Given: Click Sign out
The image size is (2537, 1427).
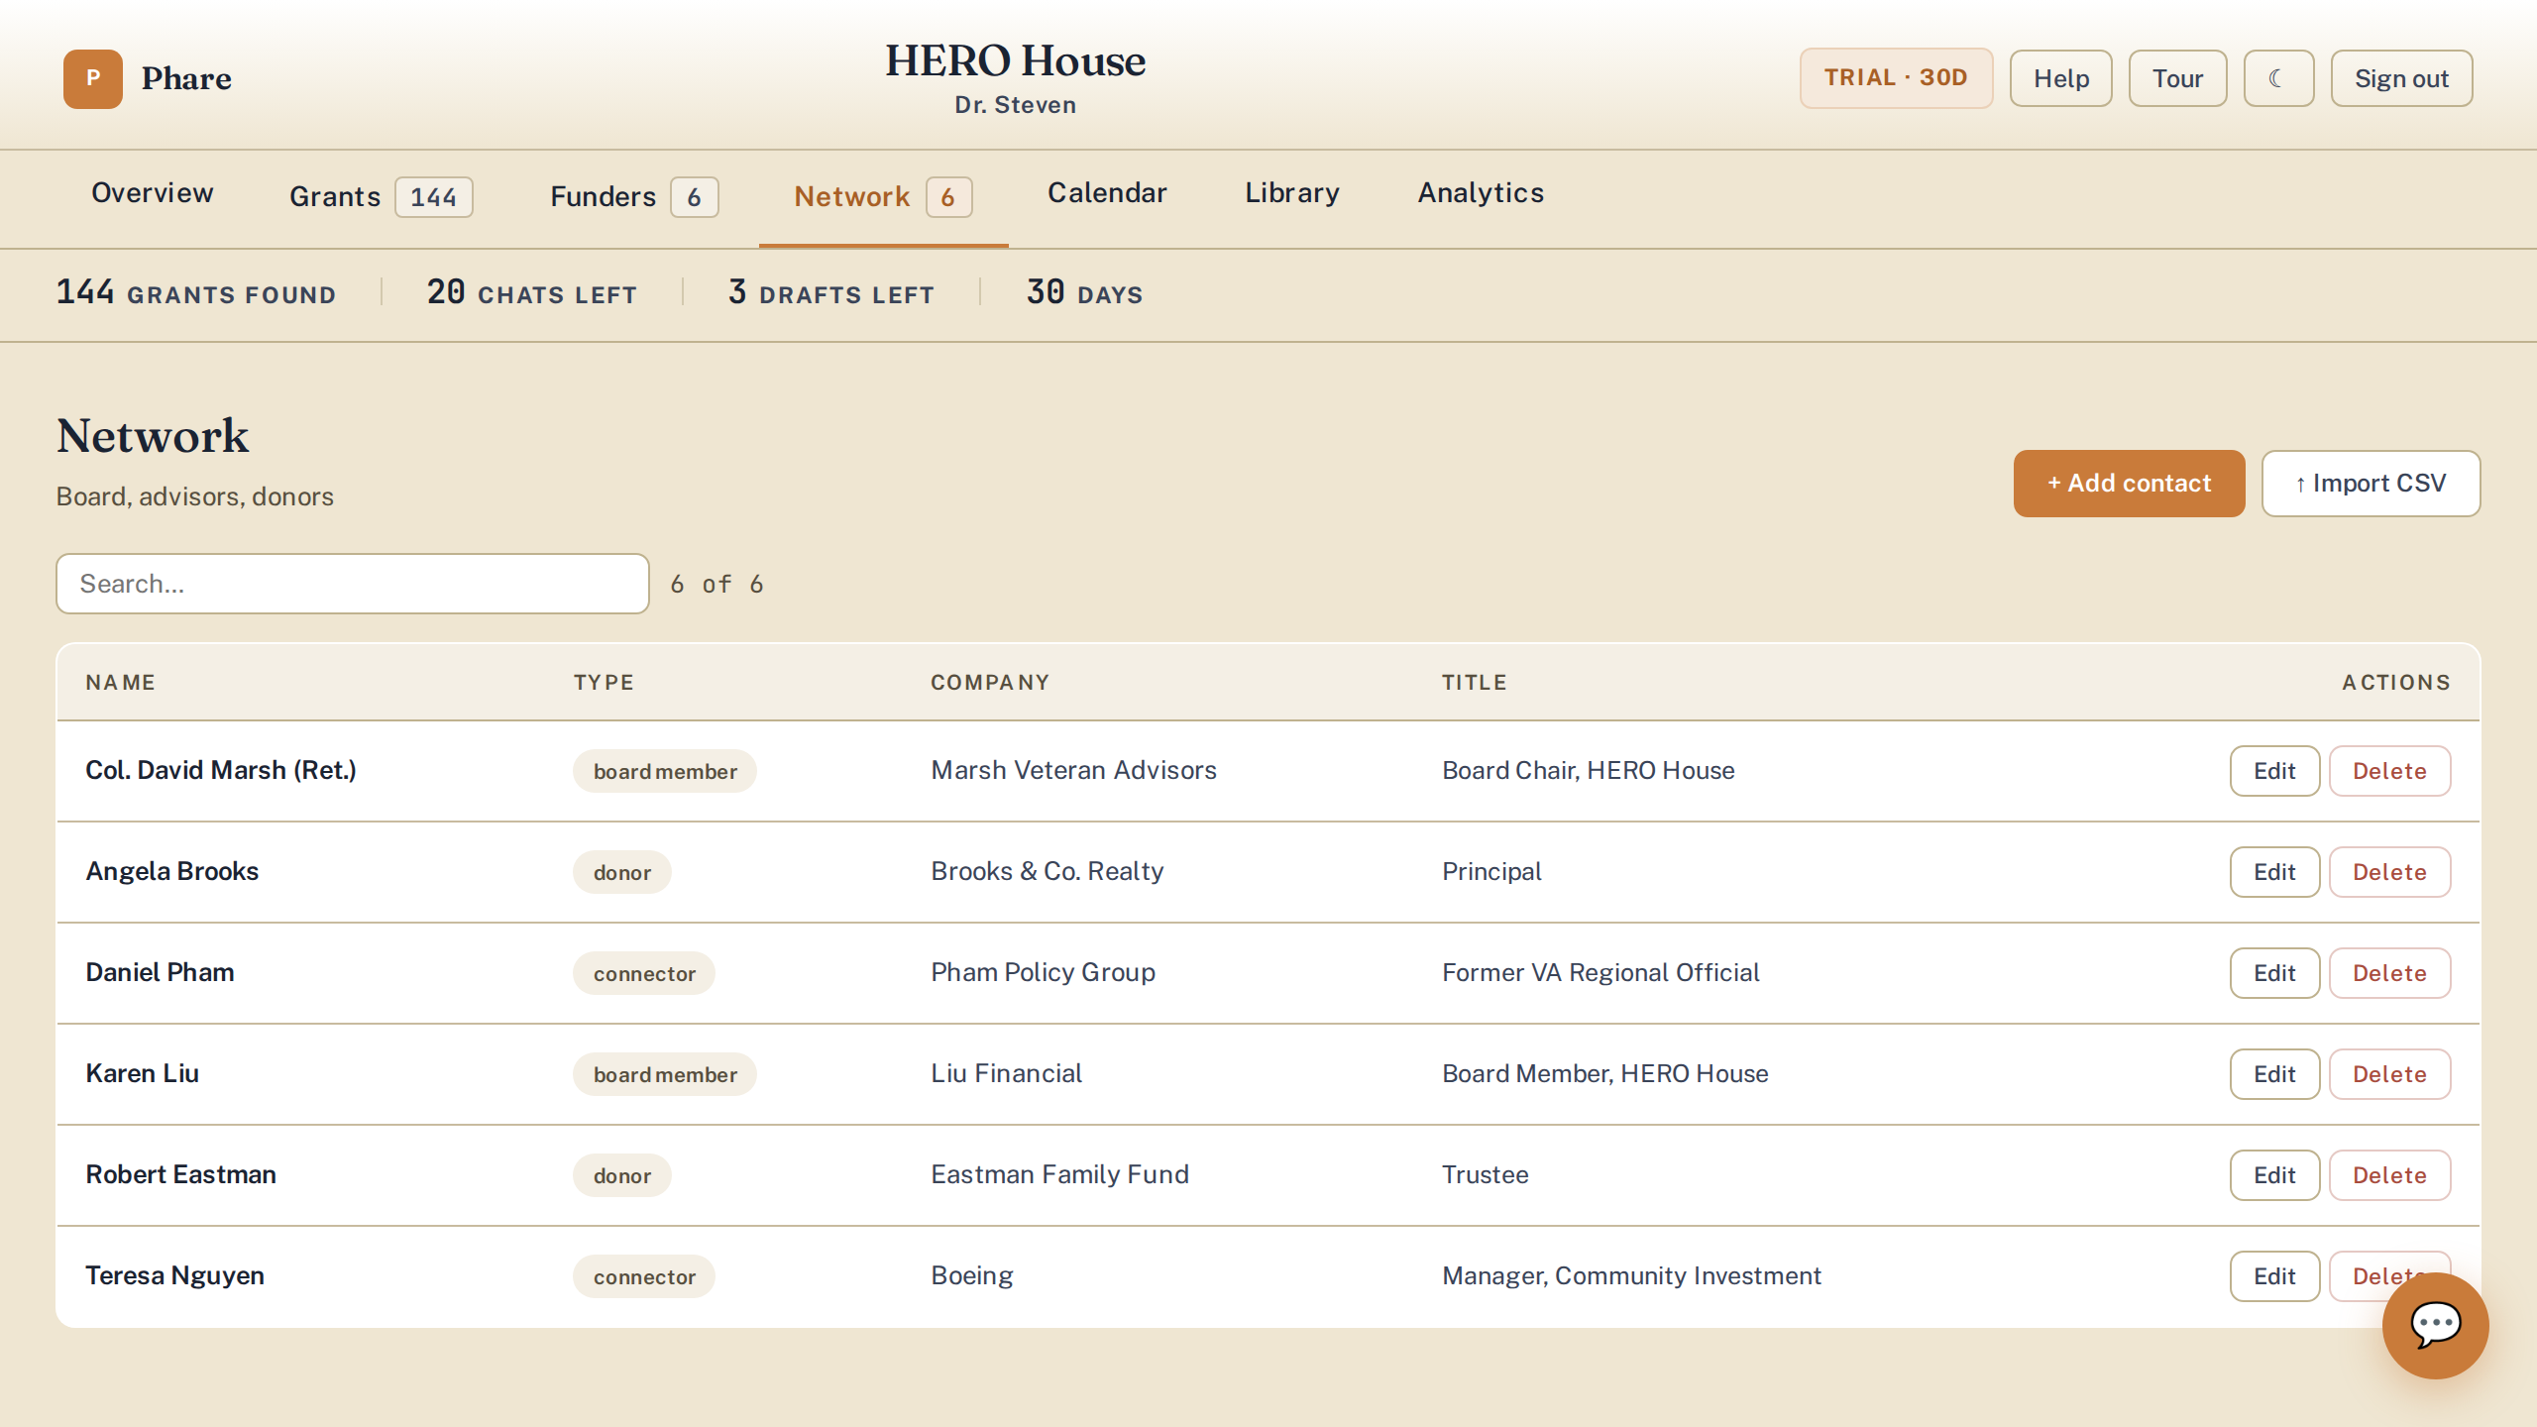Looking at the screenshot, I should tap(2401, 78).
